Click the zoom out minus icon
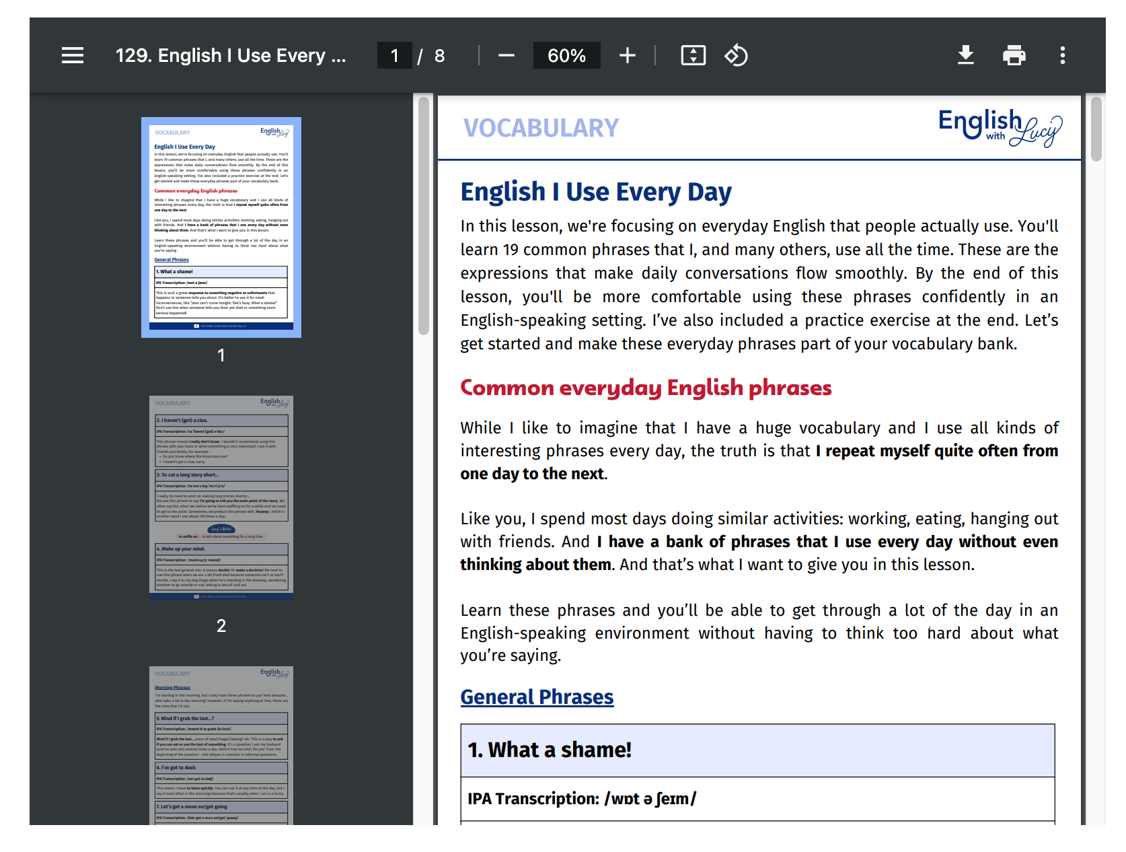This screenshot has height=852, width=1126. pos(506,55)
